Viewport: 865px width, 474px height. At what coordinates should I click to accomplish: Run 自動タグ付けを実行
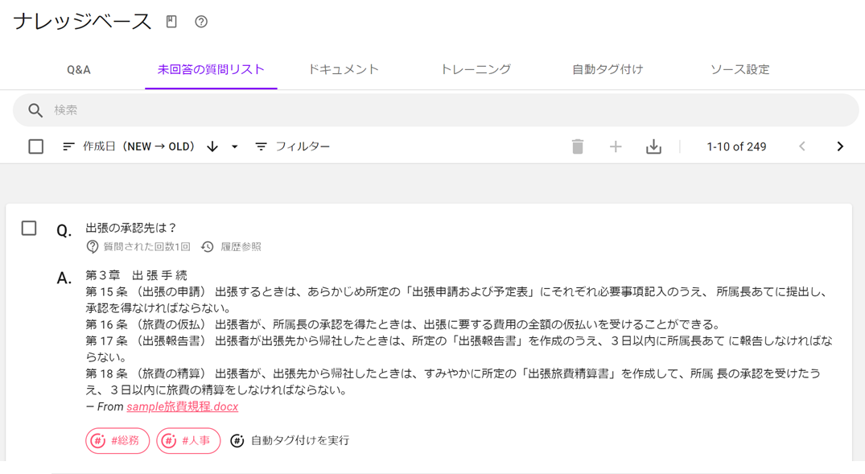[300, 441]
